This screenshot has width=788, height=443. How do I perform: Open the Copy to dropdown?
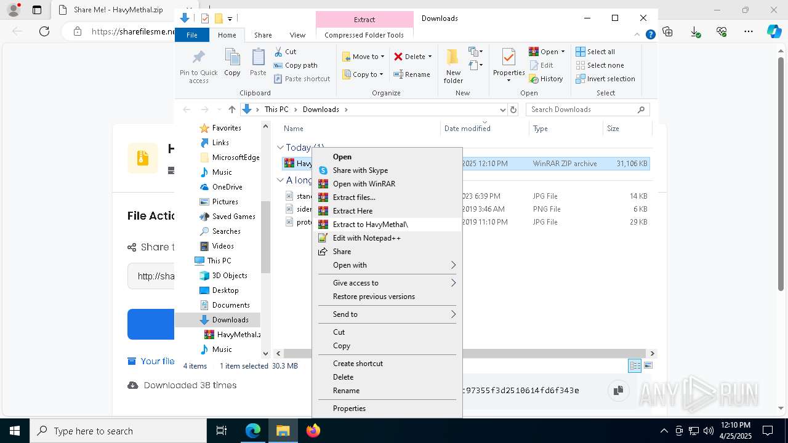click(363, 74)
